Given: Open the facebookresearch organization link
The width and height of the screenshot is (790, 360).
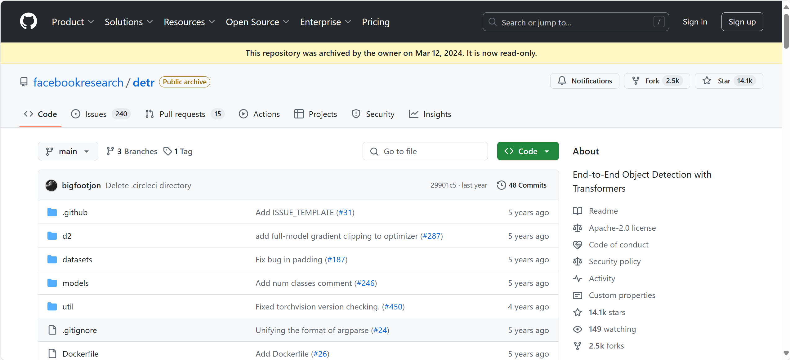Looking at the screenshot, I should 78,82.
